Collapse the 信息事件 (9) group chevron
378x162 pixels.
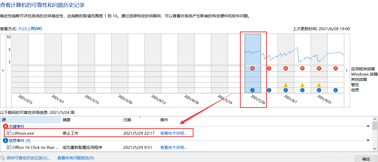coord(368,140)
